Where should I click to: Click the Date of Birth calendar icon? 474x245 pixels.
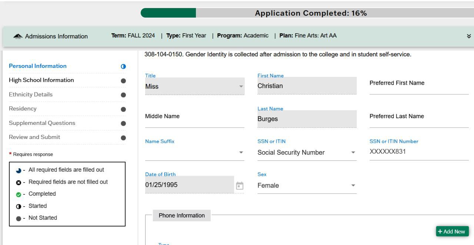(240, 186)
